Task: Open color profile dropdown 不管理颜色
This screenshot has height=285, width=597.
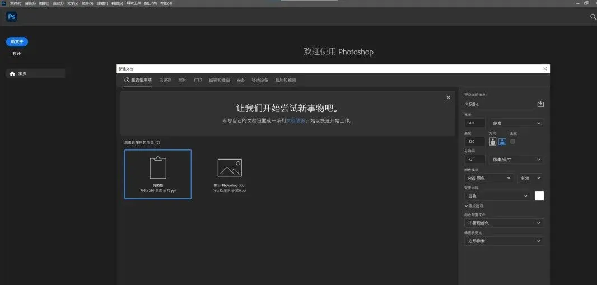Action: [x=503, y=223]
